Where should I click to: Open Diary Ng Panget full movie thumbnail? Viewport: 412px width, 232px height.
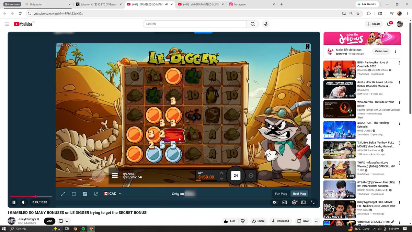(339, 209)
